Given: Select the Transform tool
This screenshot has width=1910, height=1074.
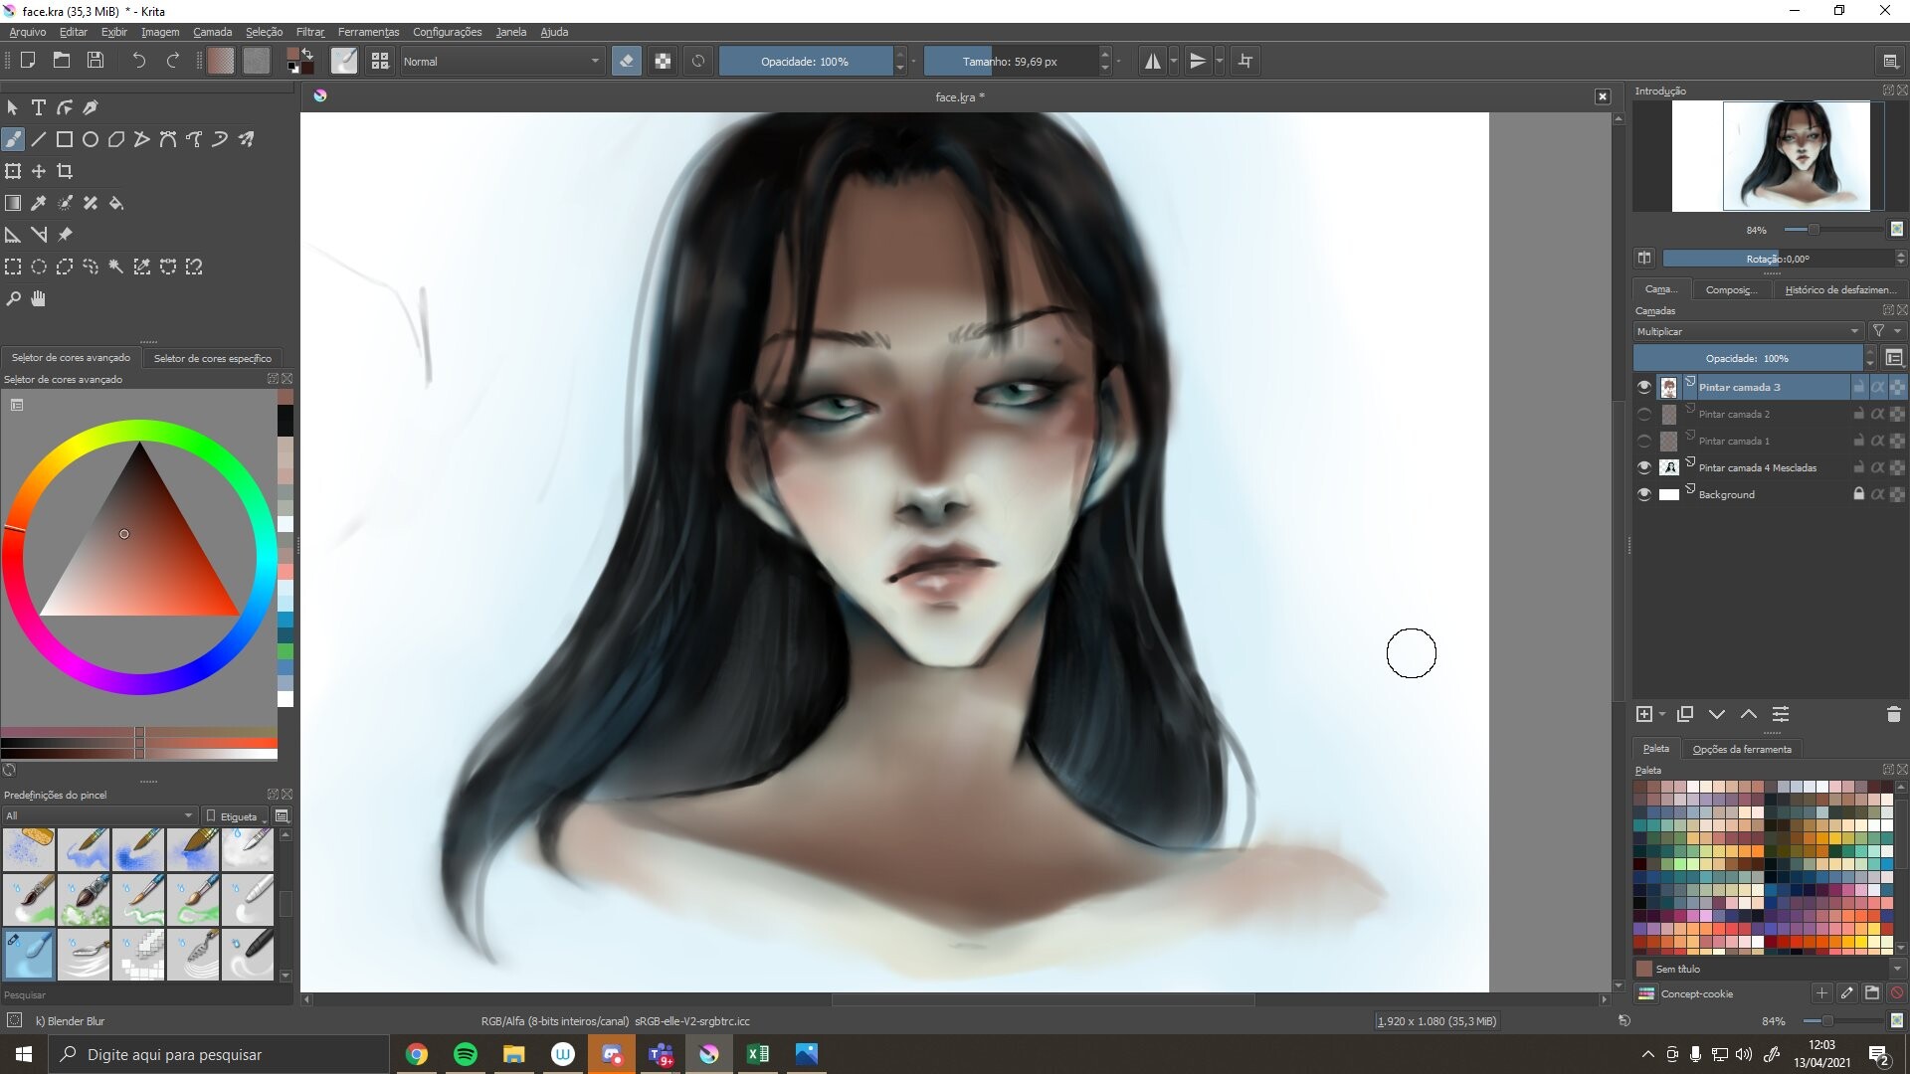Looking at the screenshot, I should [x=13, y=171].
